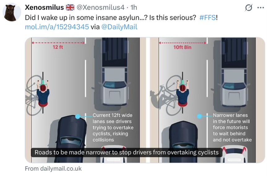Open the tweet via the 1h timestamp
This screenshot has height=176, width=267.
click(134, 7)
